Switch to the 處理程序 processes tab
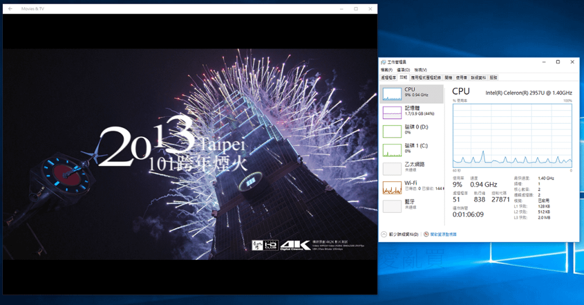Image resolution: width=584 pixels, height=305 pixels. tap(388, 78)
